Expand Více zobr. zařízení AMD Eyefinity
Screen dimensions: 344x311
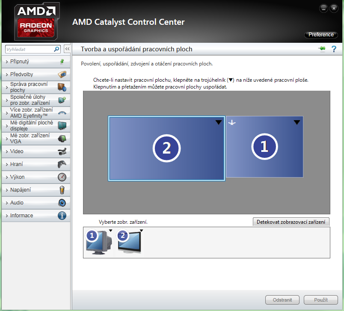[36, 113]
